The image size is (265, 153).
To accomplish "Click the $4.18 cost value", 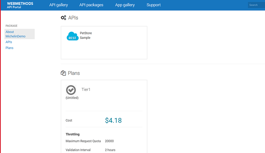I will tap(113, 120).
